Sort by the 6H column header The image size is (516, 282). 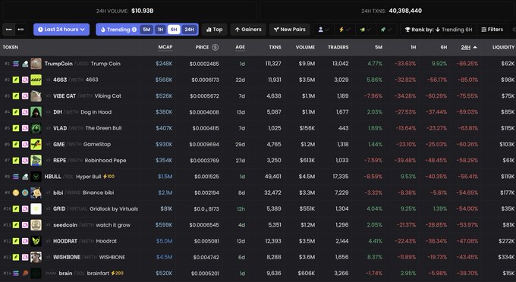[444, 47]
